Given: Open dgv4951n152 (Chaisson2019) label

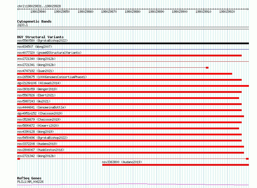Looking at the screenshot, I should pos(40,113).
